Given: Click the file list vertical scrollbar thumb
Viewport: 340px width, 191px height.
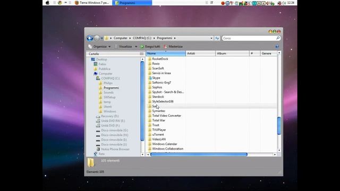Looking at the screenshot, I should click(279, 126).
